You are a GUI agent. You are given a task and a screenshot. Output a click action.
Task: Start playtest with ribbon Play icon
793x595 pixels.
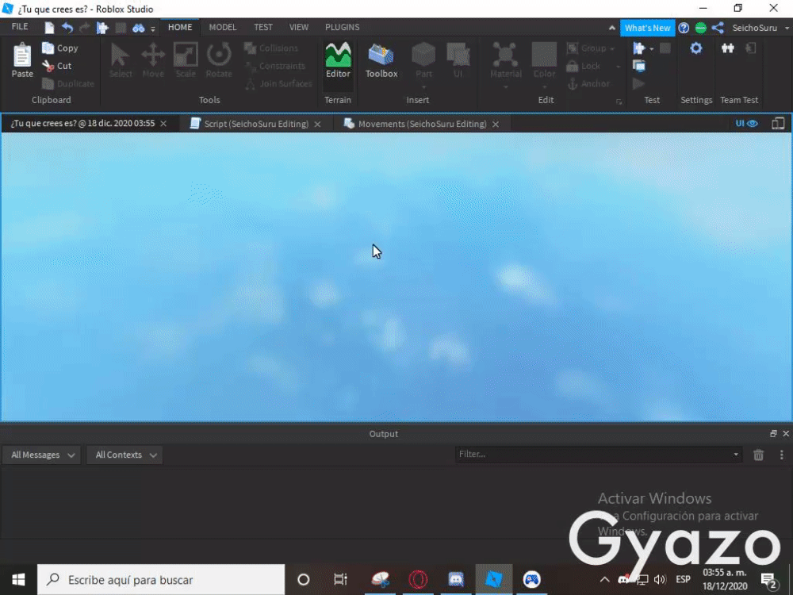tap(639, 48)
